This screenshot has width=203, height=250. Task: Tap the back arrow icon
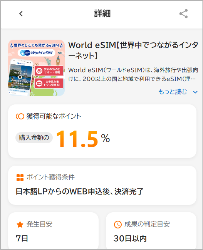[21, 14]
